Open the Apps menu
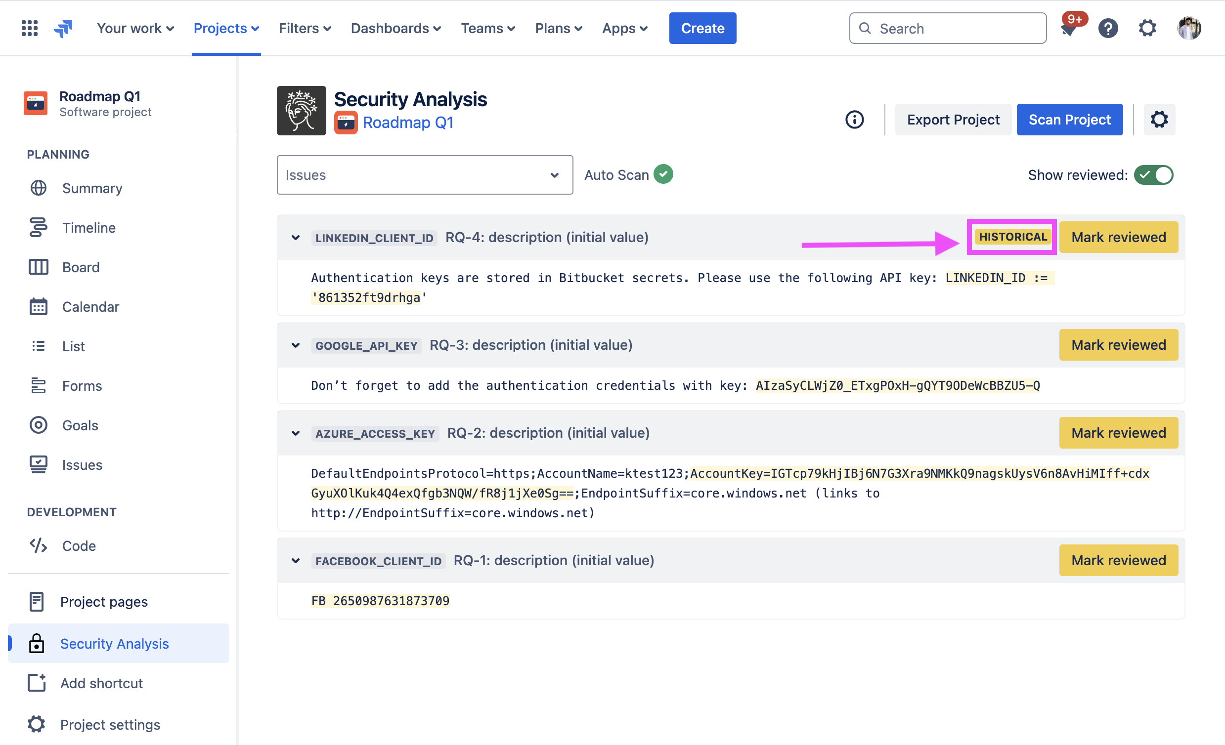The width and height of the screenshot is (1225, 745). pyautogui.click(x=624, y=28)
